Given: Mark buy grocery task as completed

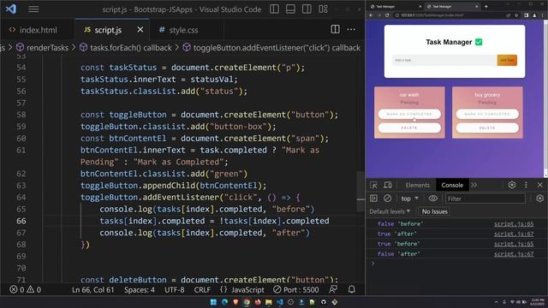Looking at the screenshot, I should 487,114.
